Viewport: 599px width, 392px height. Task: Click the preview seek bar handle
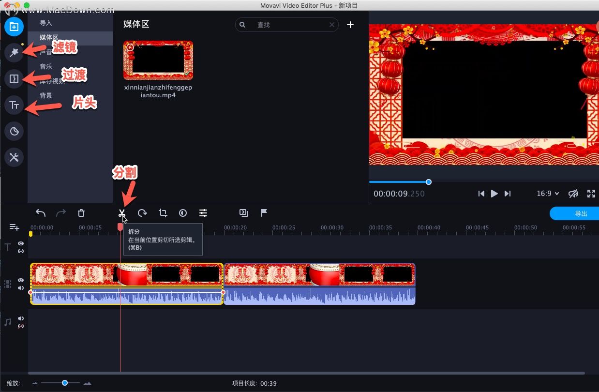pos(429,182)
